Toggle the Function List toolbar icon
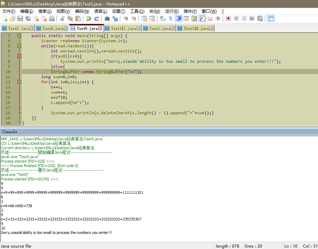 coord(202,19)
